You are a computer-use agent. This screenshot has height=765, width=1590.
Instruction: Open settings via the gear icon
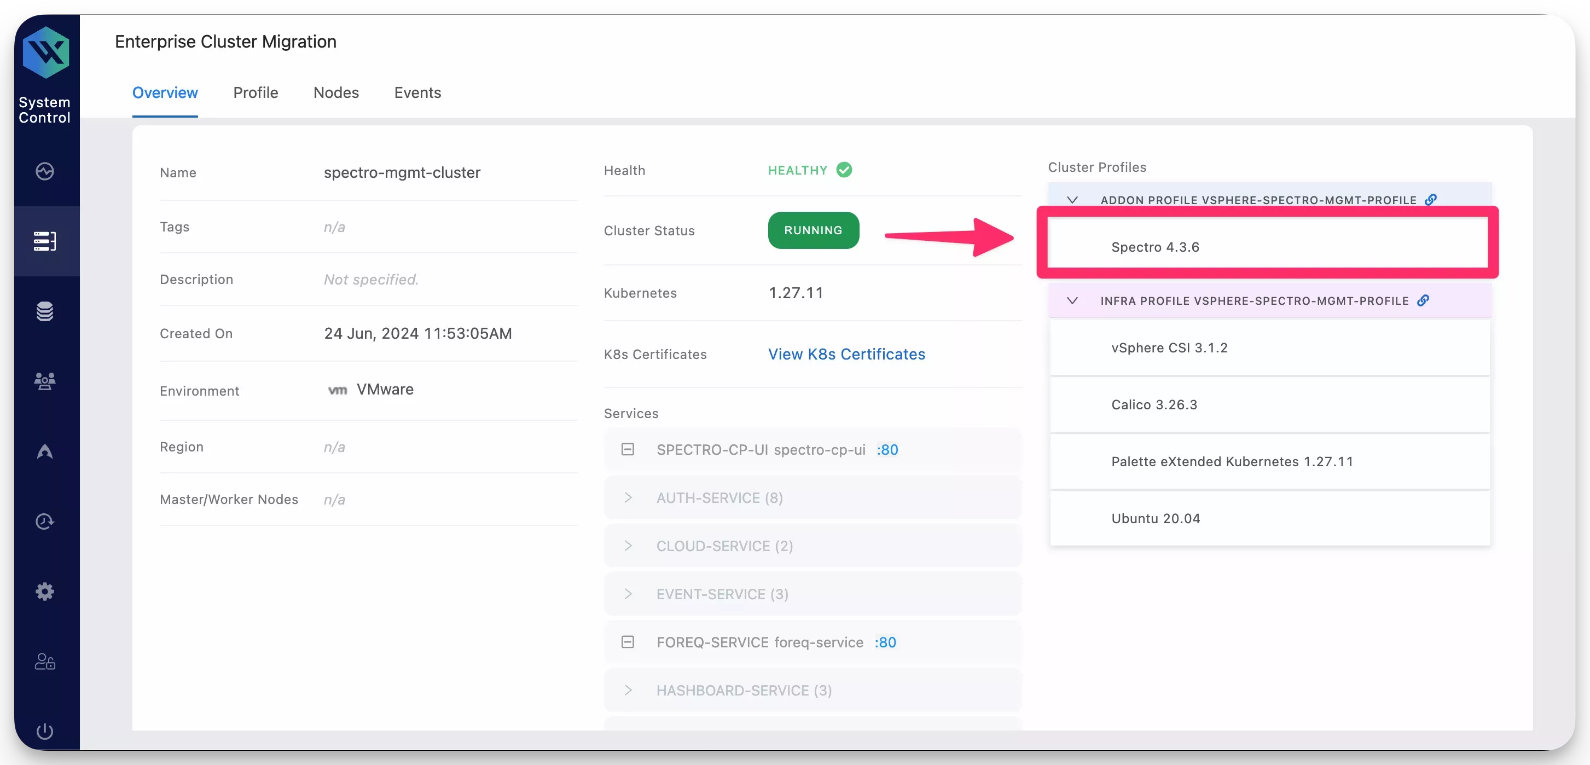44,591
